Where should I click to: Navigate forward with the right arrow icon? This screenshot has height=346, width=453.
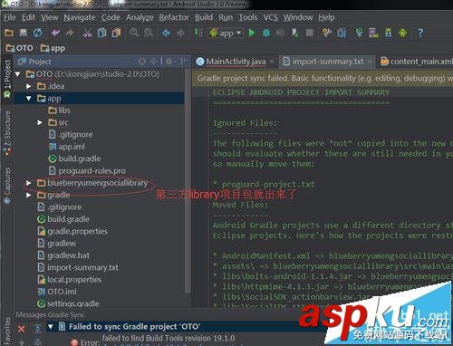180,33
